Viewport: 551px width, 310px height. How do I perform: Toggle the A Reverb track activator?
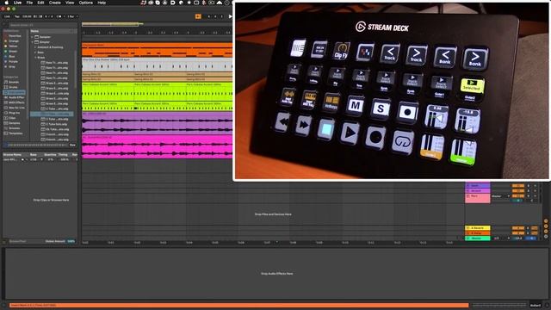point(517,228)
